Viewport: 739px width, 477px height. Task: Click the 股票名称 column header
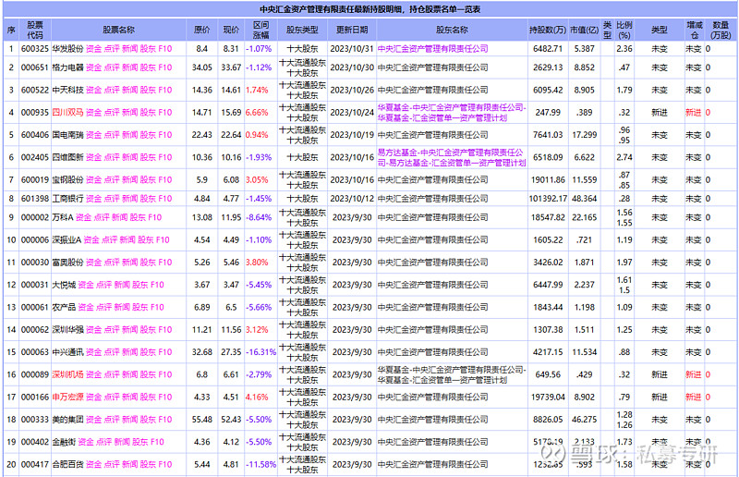[119, 30]
